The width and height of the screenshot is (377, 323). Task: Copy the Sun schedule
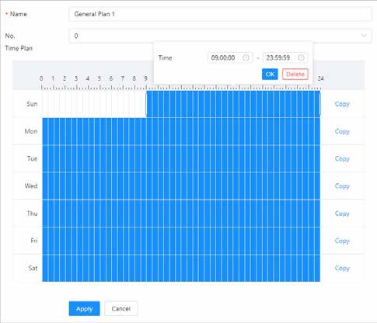click(342, 104)
